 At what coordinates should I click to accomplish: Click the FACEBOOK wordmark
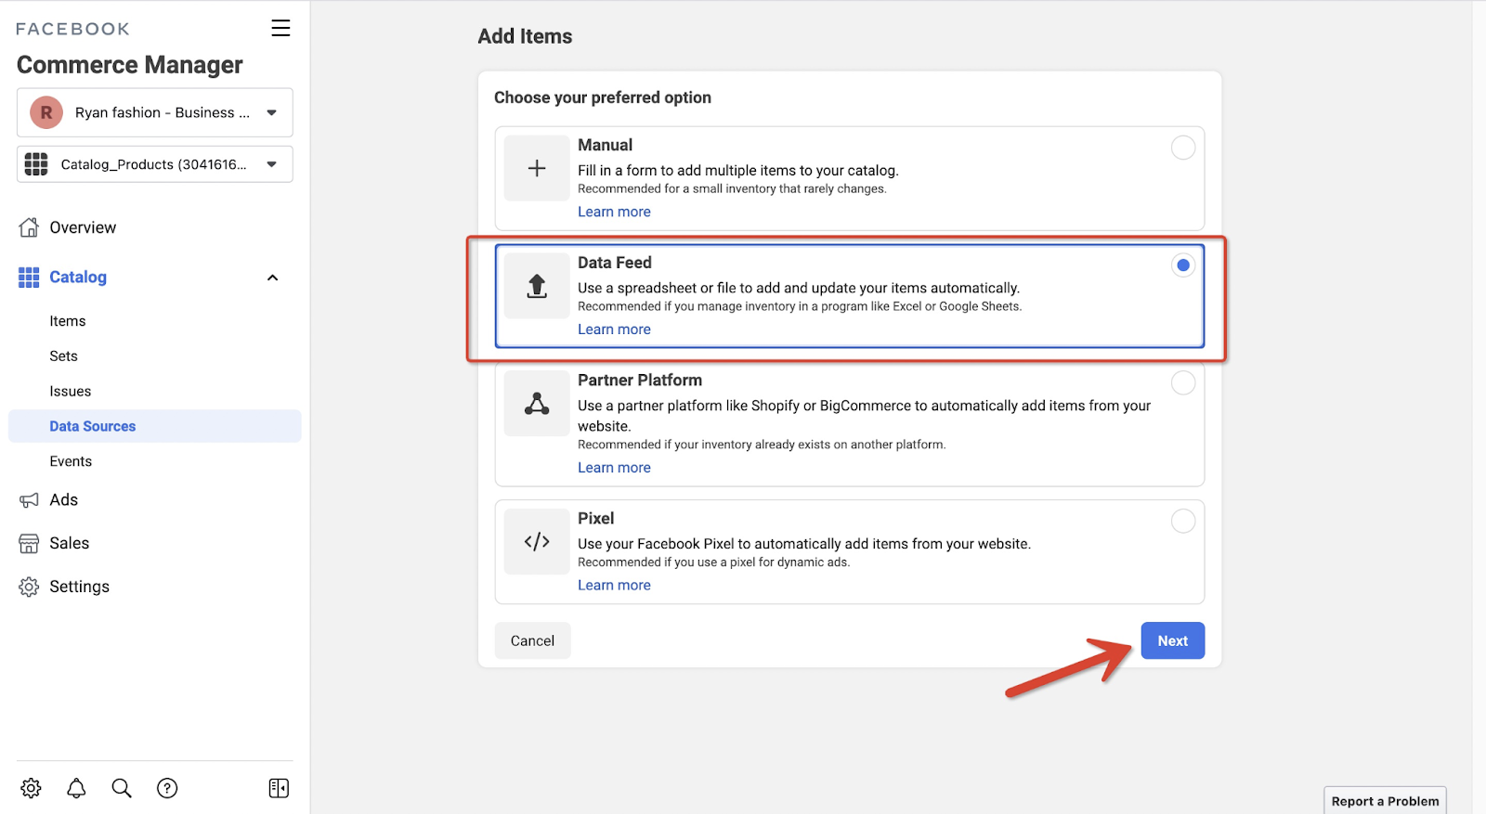(x=73, y=29)
